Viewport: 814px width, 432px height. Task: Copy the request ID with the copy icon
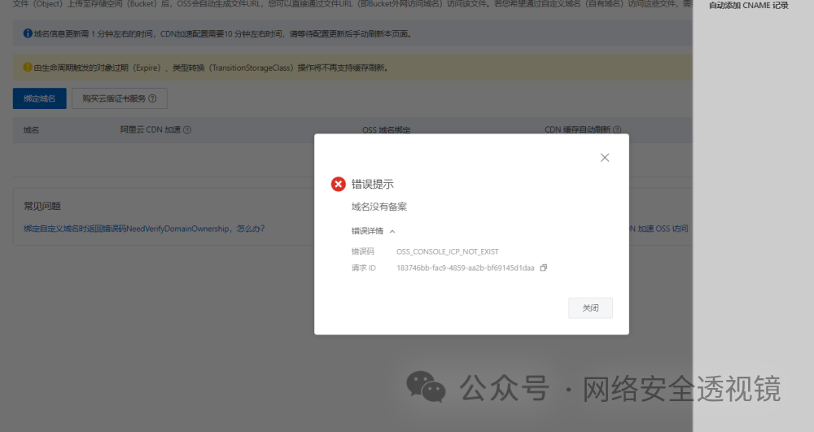[x=544, y=268]
